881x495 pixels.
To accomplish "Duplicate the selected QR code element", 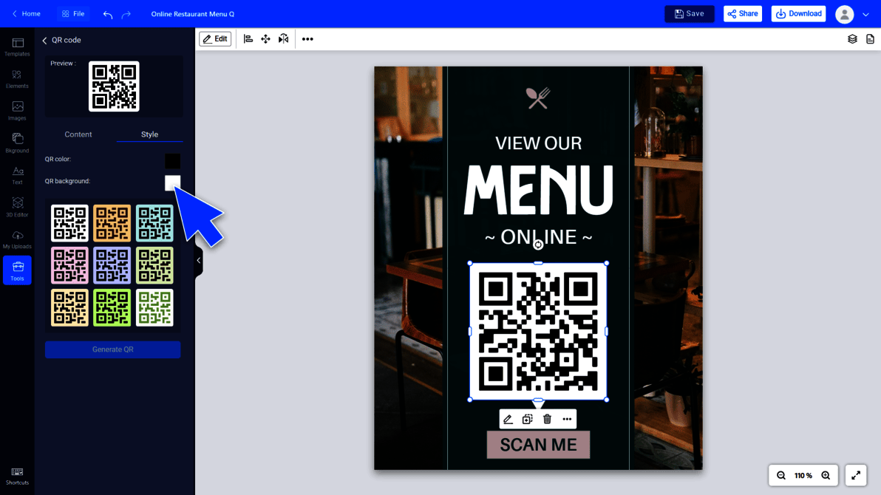I will (x=528, y=418).
